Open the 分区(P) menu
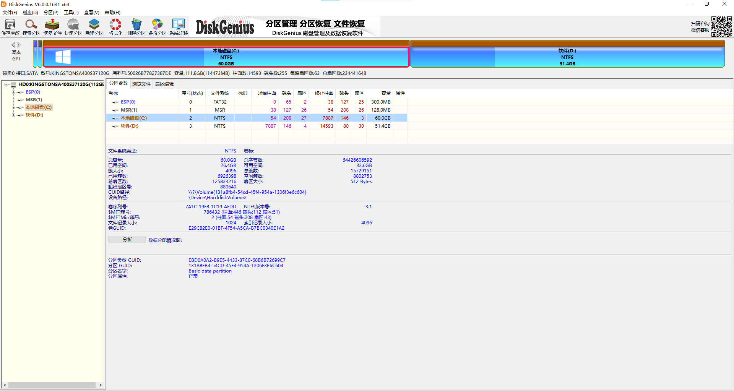 click(51, 13)
